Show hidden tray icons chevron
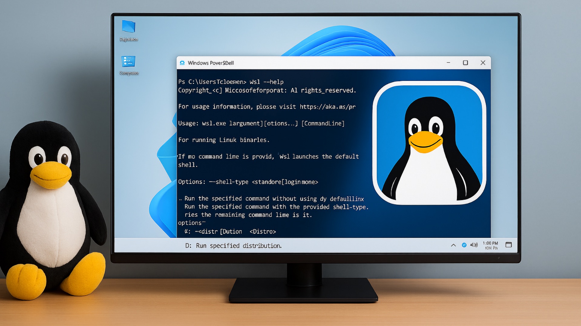 click(453, 245)
